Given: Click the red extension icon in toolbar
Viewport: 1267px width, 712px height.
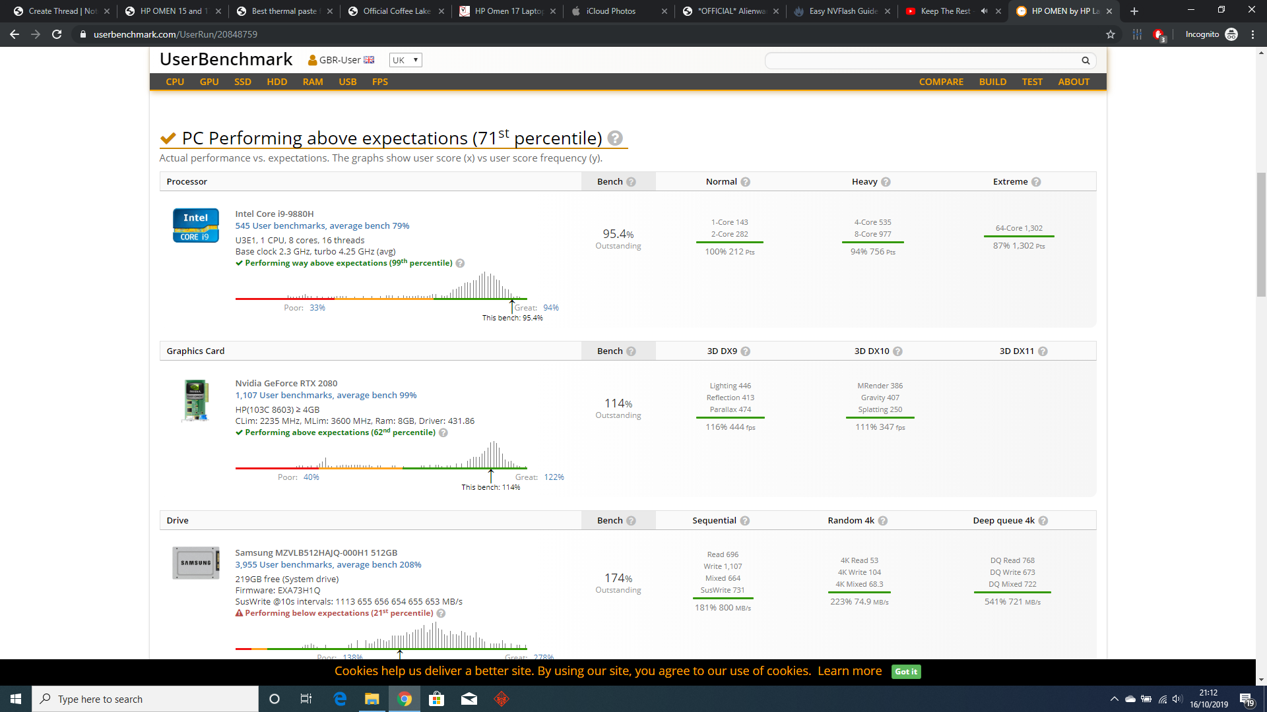Looking at the screenshot, I should tap(1159, 35).
